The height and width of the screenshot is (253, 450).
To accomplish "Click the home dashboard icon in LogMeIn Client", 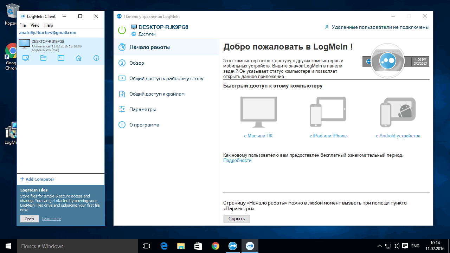I will tap(79, 58).
